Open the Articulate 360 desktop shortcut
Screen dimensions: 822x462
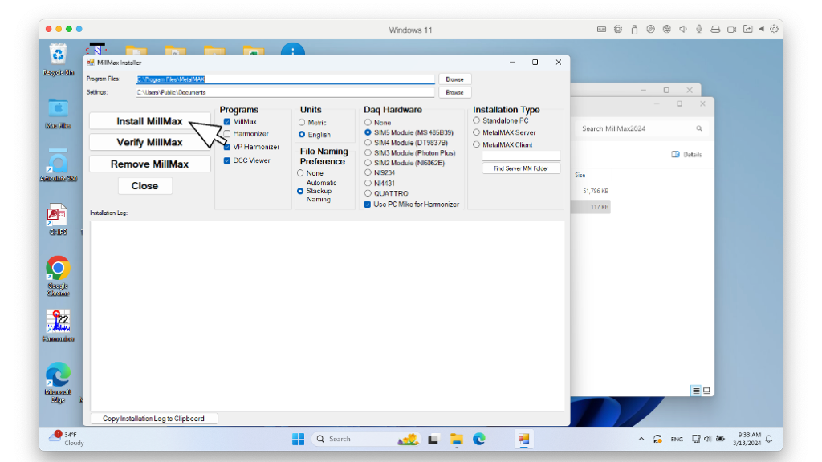coord(58,165)
